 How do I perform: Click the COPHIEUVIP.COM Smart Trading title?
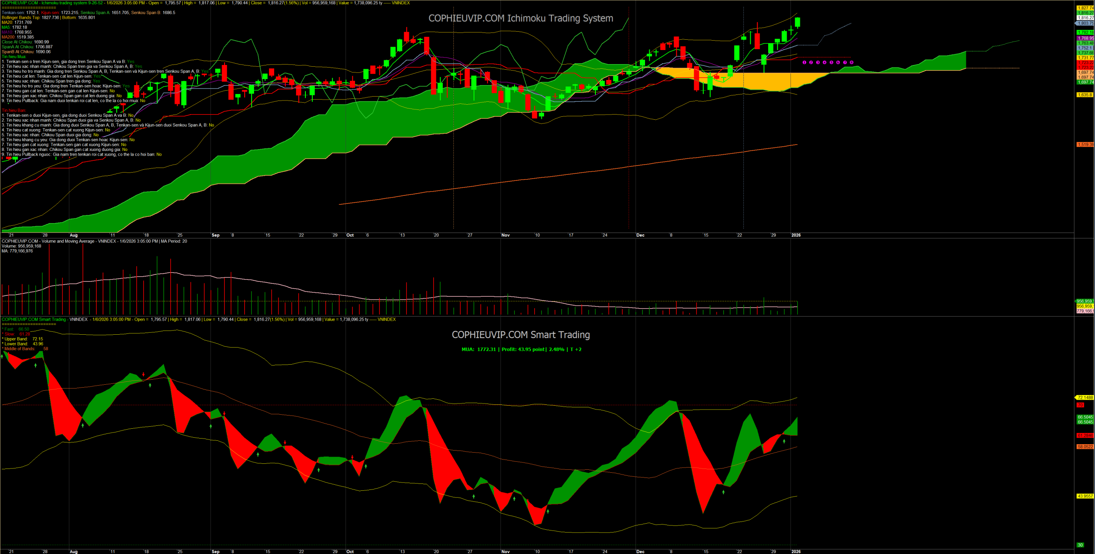pos(521,335)
